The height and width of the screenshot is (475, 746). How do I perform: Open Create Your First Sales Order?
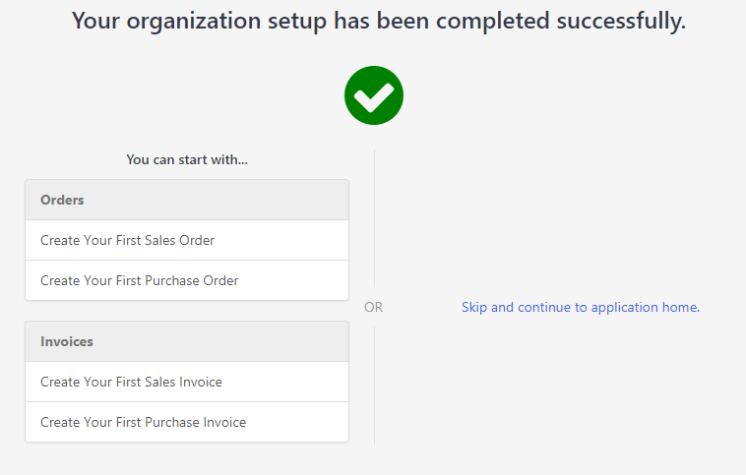click(x=187, y=240)
